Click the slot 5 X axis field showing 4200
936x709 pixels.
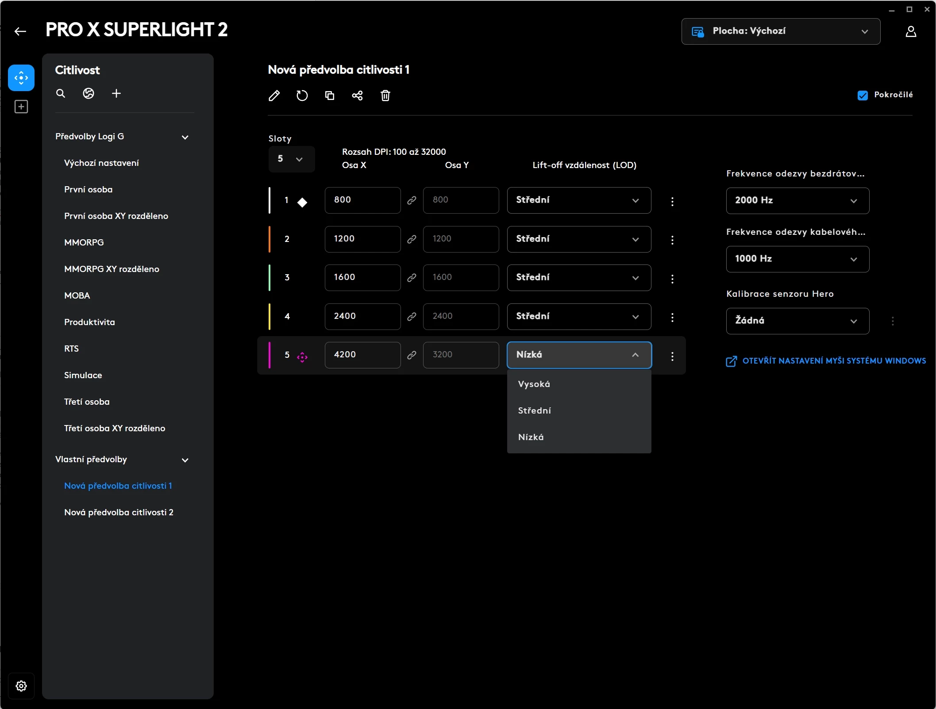[362, 355]
